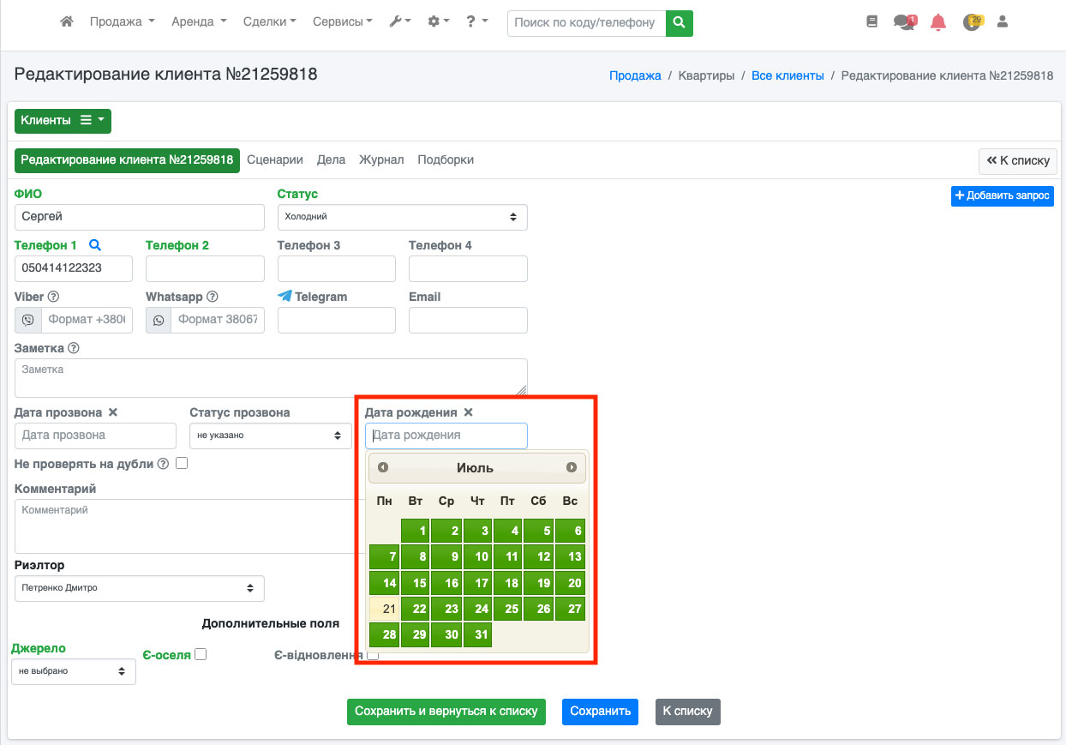Open the Статус dropdown

(x=402, y=218)
